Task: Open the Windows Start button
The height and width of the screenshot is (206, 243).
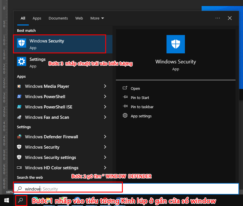Action: [x=7, y=201]
